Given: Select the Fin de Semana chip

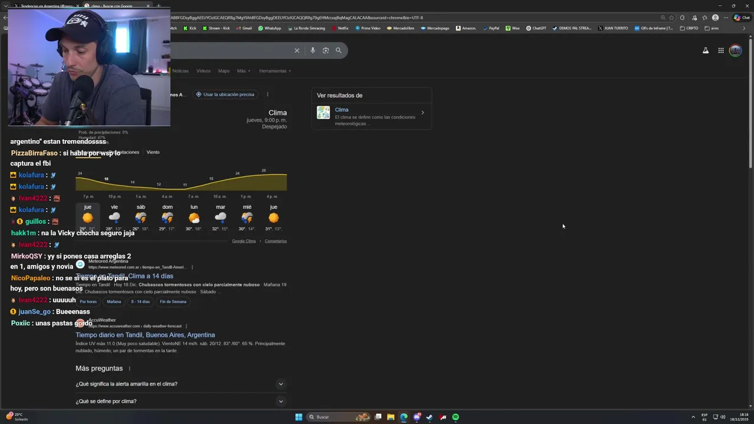Looking at the screenshot, I should click(x=173, y=302).
